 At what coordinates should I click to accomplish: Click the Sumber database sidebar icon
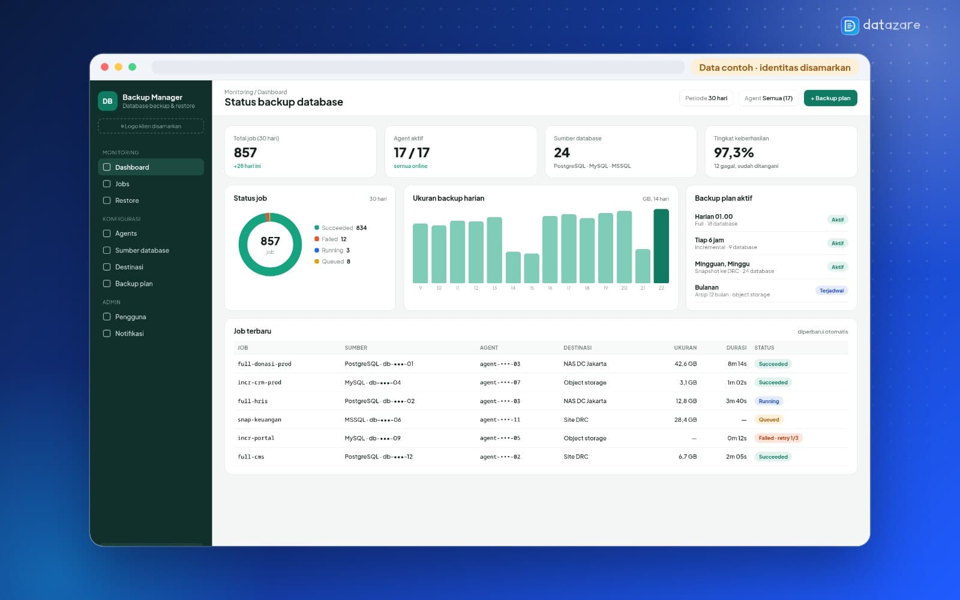click(107, 250)
